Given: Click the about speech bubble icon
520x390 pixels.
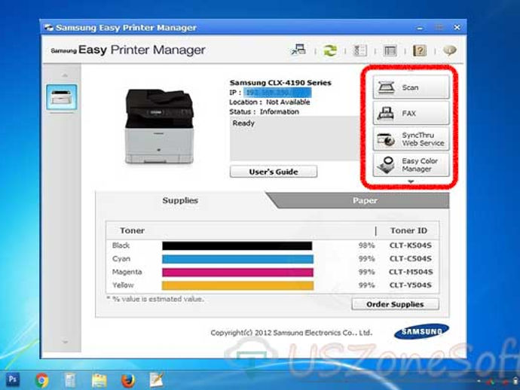Looking at the screenshot, I should pos(450,50).
